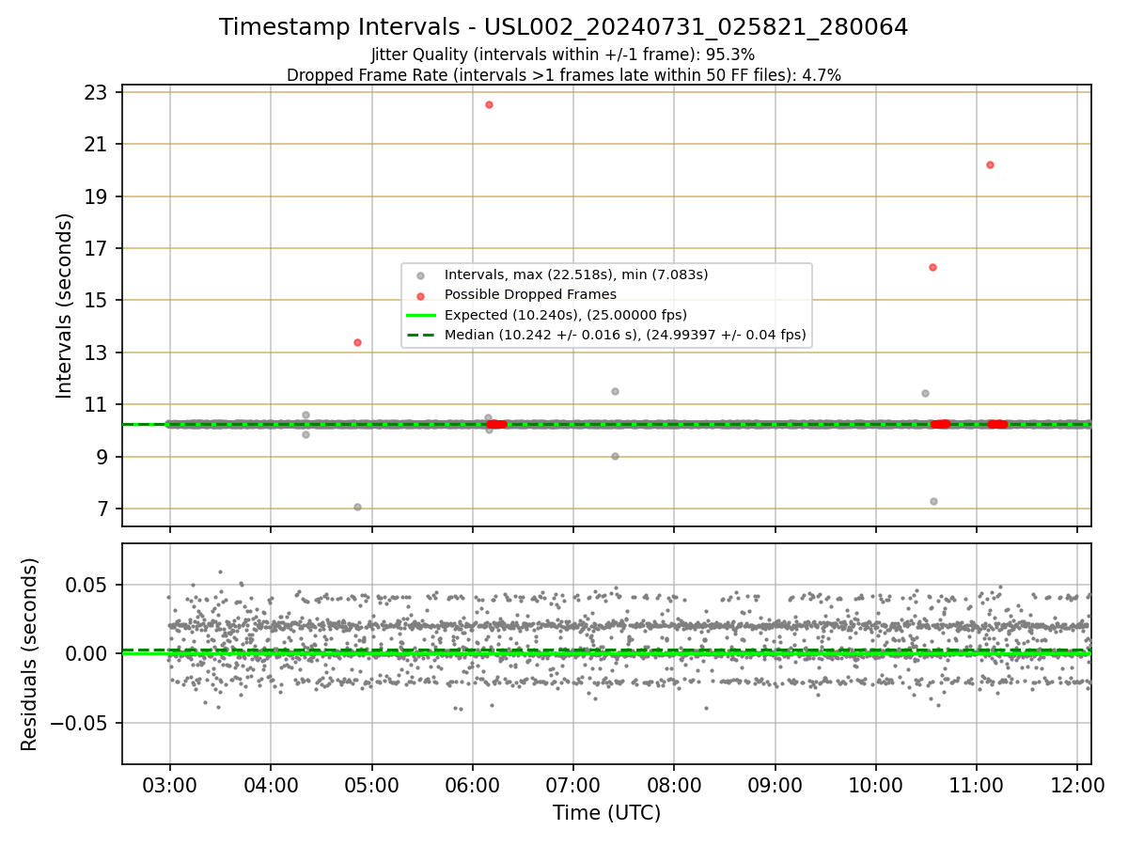Image resolution: width=1128 pixels, height=846 pixels.
Task: Click the red dropped-frame cluster on the line near 10:40
Action: click(940, 424)
